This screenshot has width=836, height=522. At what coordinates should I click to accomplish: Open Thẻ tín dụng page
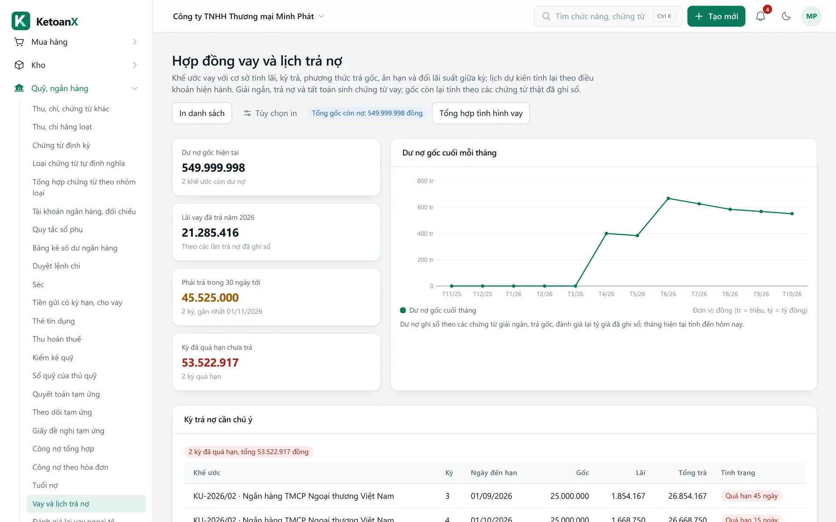[x=54, y=321]
